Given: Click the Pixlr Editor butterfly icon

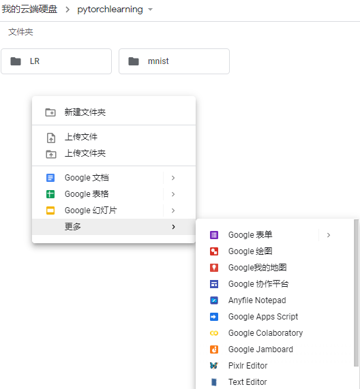Looking at the screenshot, I should [214, 366].
